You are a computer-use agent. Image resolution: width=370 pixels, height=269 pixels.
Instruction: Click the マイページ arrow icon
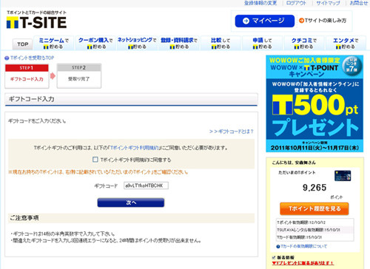point(246,21)
